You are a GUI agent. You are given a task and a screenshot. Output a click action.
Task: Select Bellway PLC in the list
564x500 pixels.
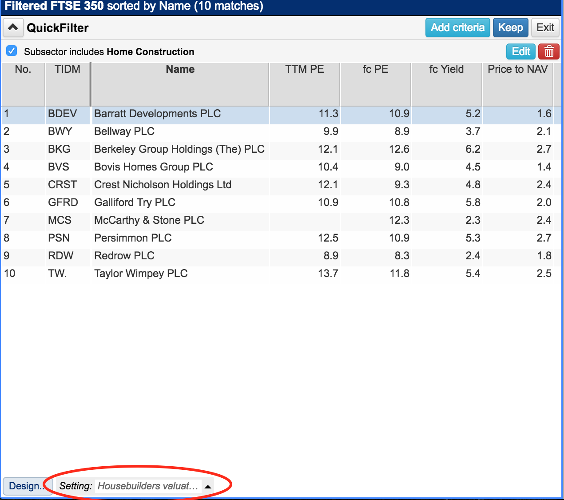(124, 131)
